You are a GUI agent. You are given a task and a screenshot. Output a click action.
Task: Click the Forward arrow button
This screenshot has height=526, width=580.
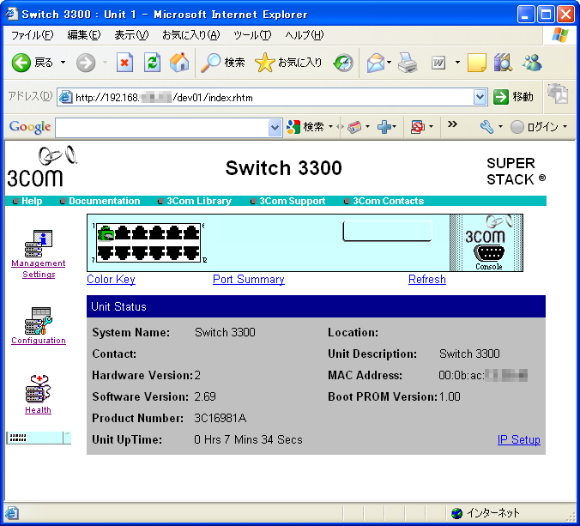tap(86, 63)
